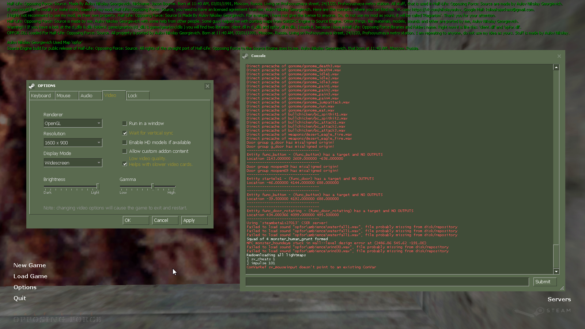Click Apply in the Options dialog
585x329 pixels.
coord(194,220)
